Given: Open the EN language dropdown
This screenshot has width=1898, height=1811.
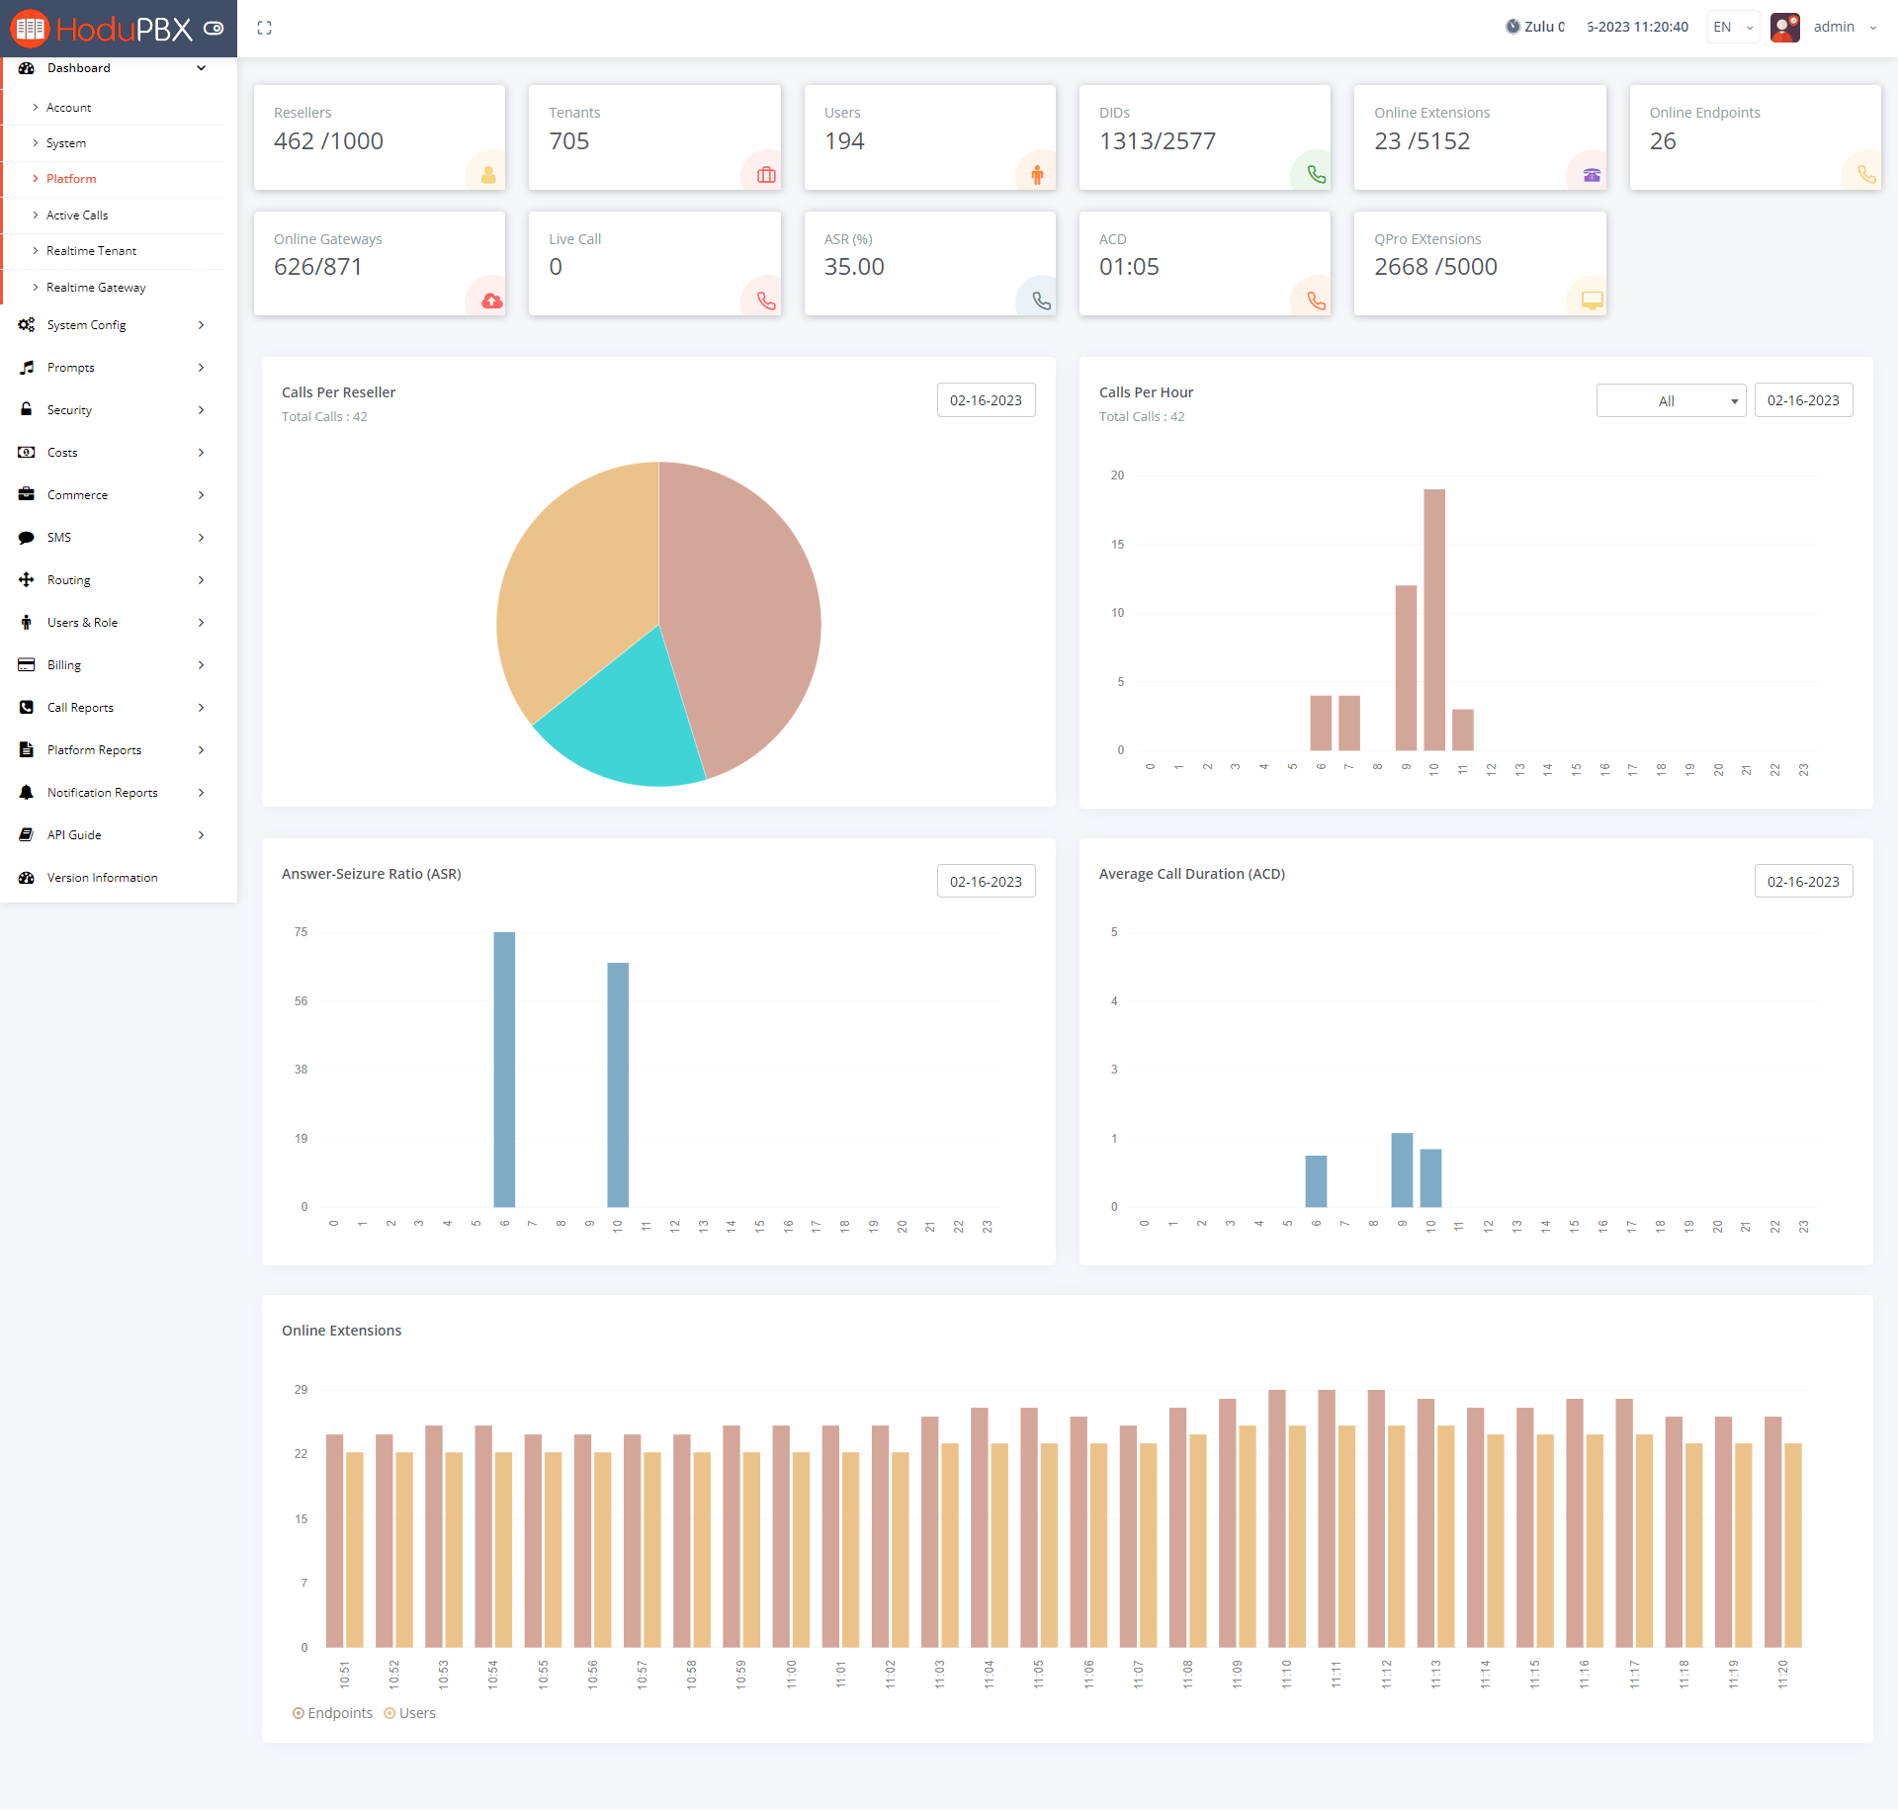Looking at the screenshot, I should coord(1732,27).
